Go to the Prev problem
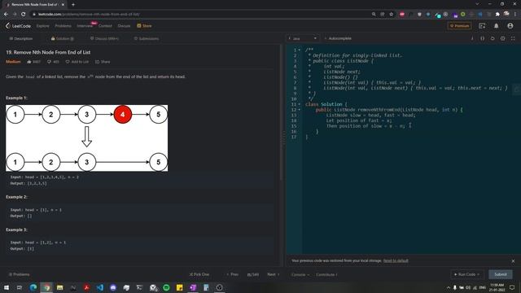This screenshot has width=521, height=293. [x=233, y=274]
